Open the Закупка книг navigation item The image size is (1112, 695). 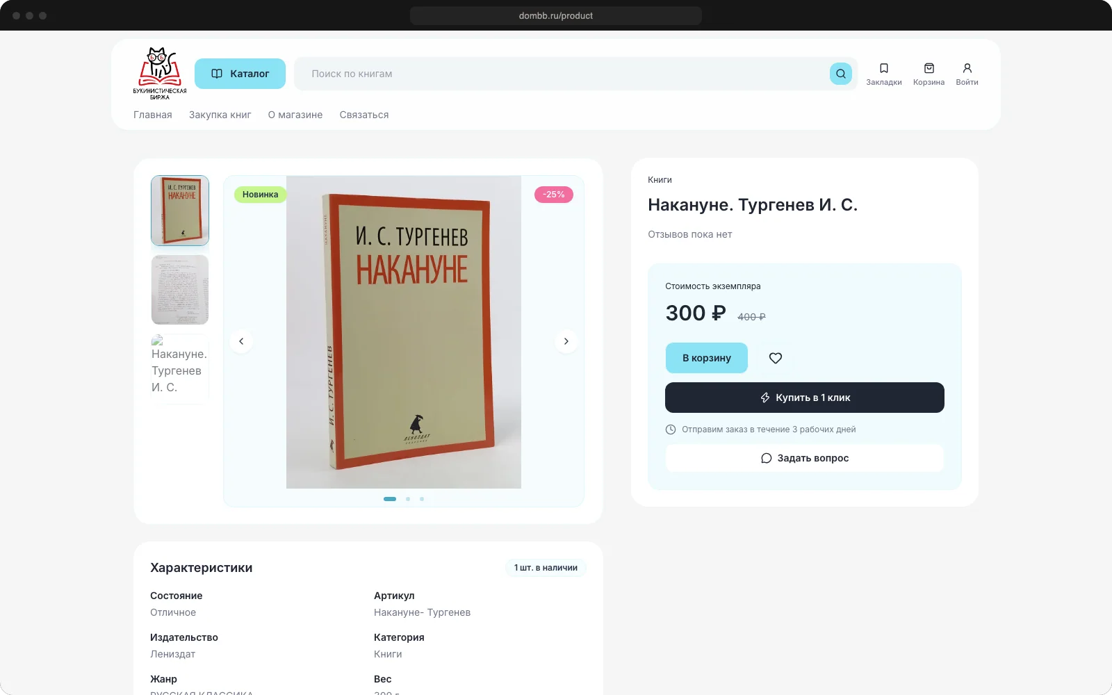point(220,115)
